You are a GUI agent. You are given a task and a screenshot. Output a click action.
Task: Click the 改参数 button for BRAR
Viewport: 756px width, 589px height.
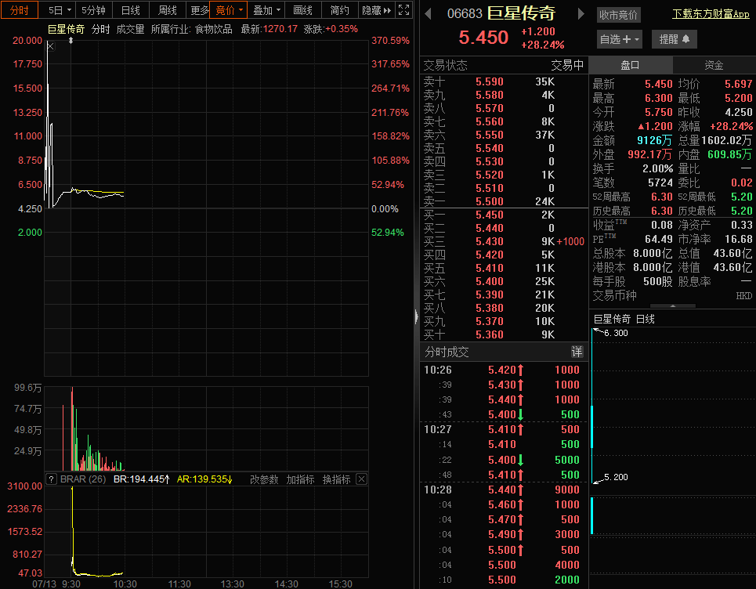264,479
